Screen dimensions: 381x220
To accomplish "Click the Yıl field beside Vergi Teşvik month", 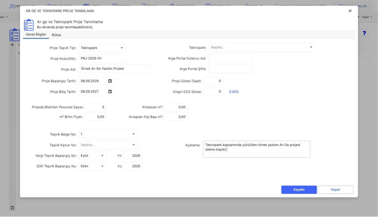I will click(x=133, y=156).
